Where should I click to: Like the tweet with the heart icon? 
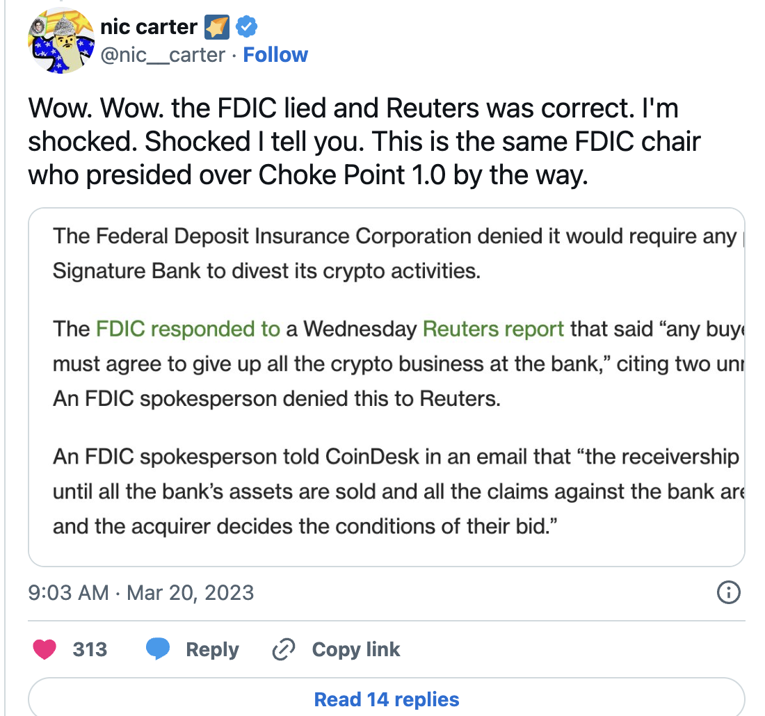(45, 649)
